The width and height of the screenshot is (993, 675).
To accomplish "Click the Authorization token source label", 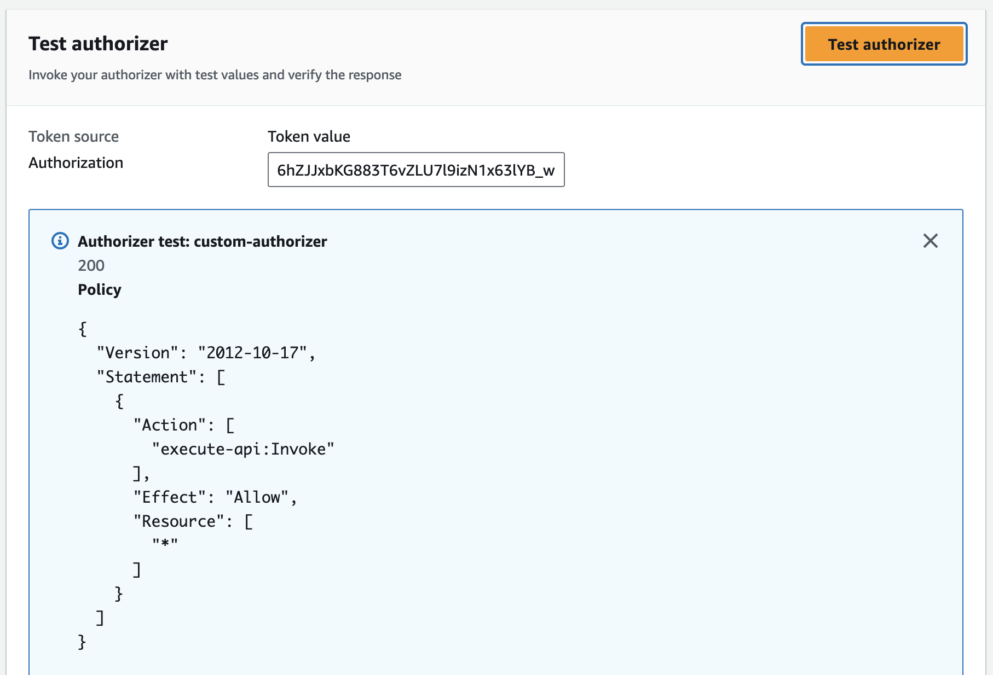I will pyautogui.click(x=76, y=162).
